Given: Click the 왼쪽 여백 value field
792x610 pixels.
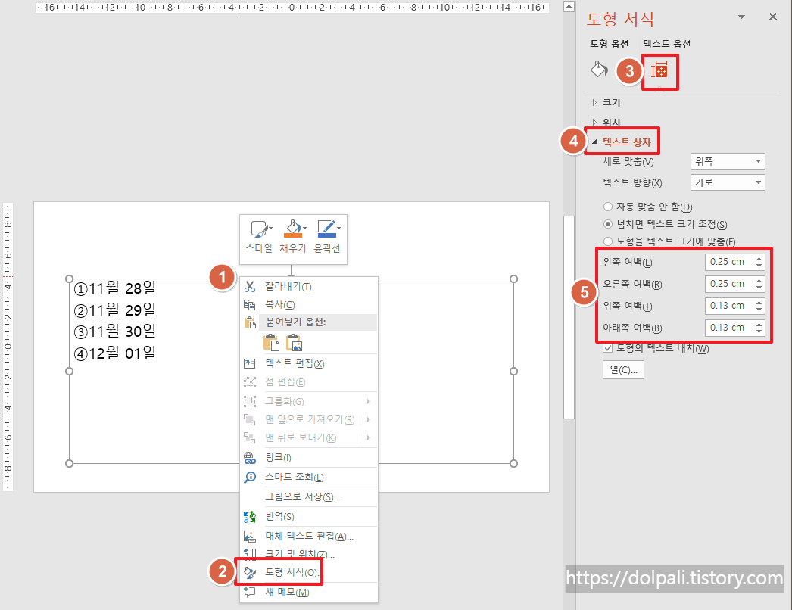Looking at the screenshot, I should (x=729, y=262).
